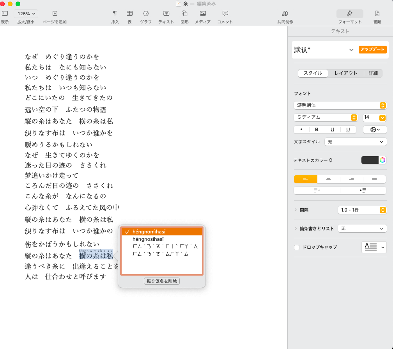The width and height of the screenshot is (393, 349).
Task: Add a Comment (コメント)
Action: pos(225,14)
